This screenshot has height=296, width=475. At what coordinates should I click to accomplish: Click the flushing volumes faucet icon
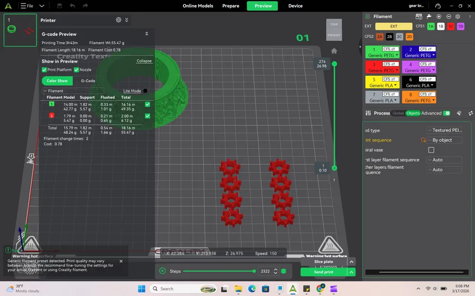tap(429, 17)
